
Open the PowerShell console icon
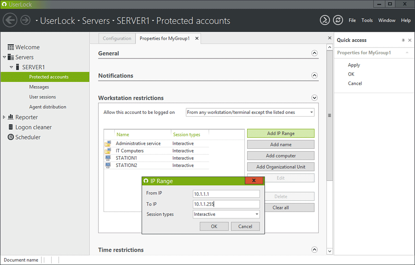click(x=325, y=20)
